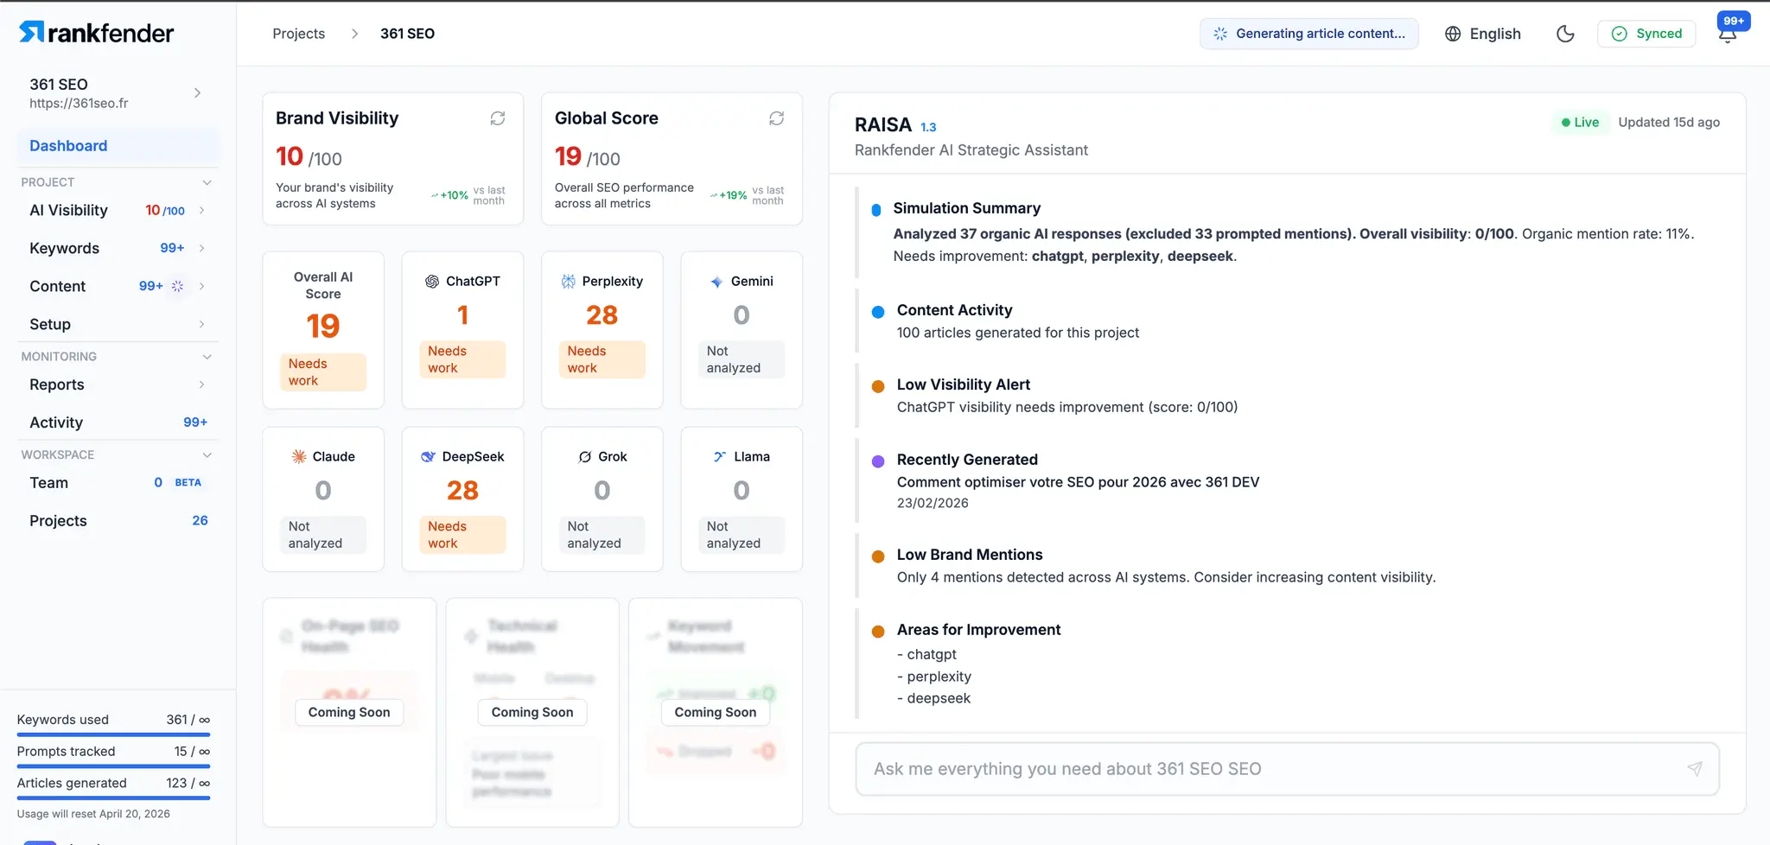Click the Gemini sparkle icon
Image resolution: width=1770 pixels, height=845 pixels.
pos(716,282)
